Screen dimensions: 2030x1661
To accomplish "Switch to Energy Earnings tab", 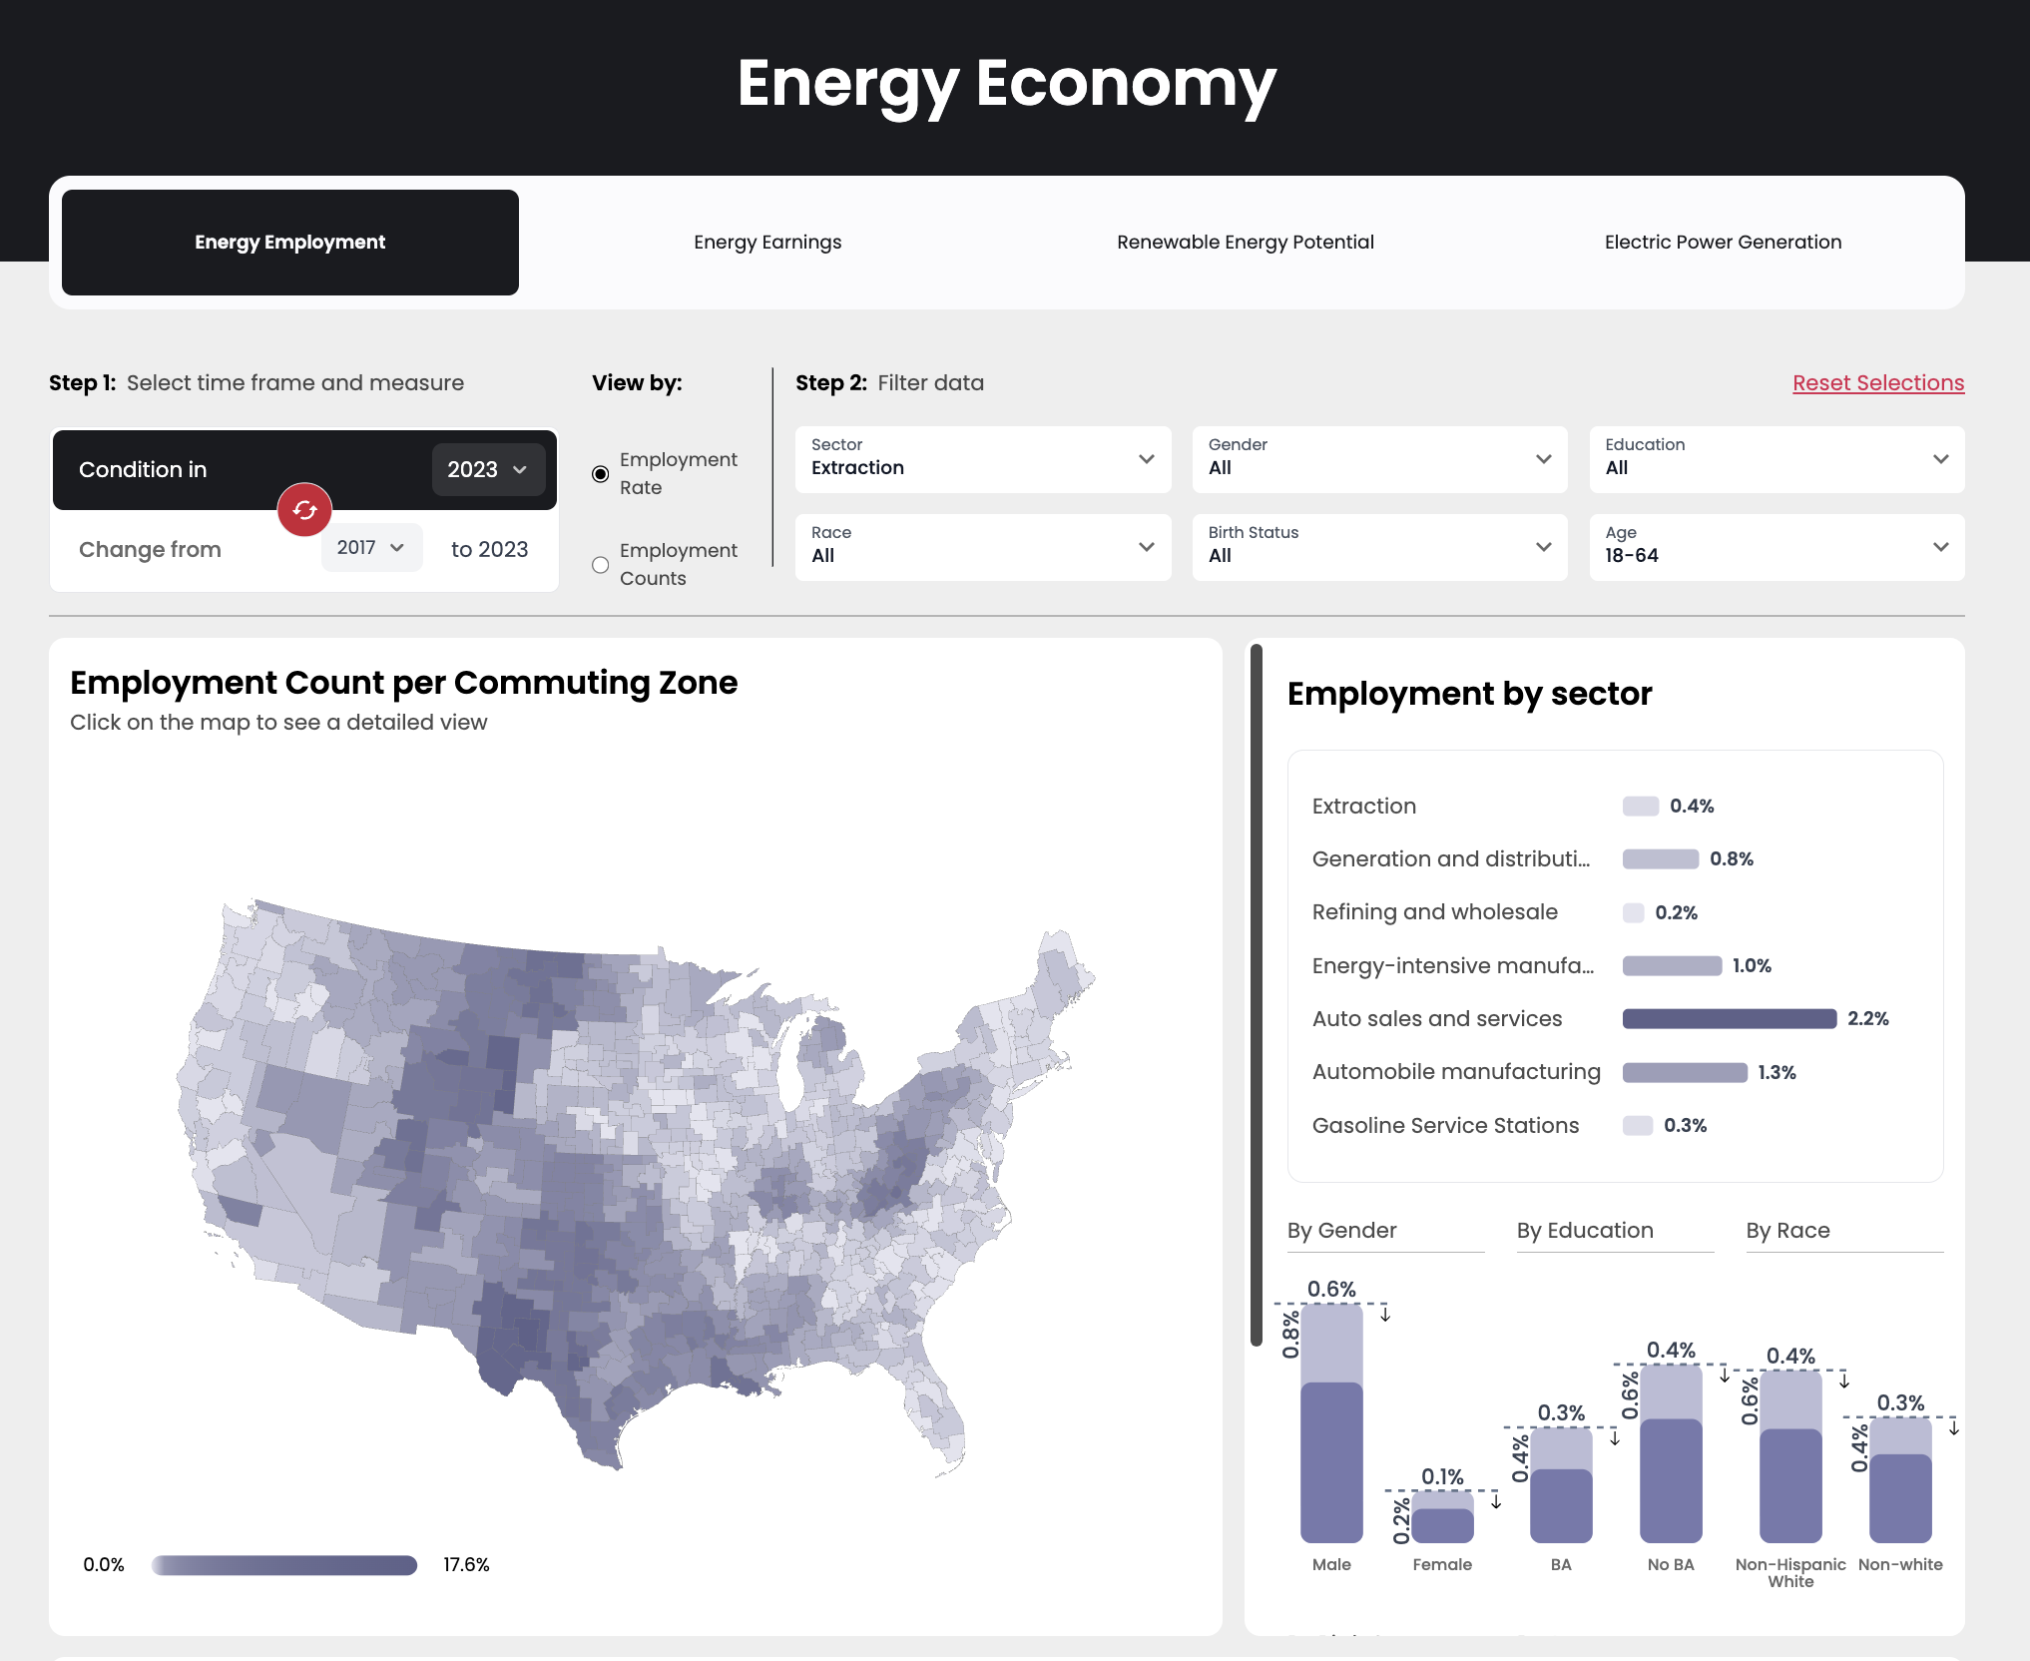I will 767,243.
